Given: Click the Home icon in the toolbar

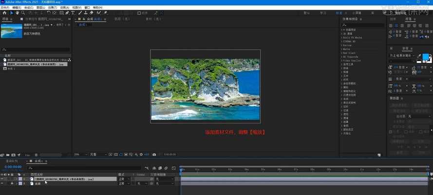Looking at the screenshot, I should pos(4,13).
